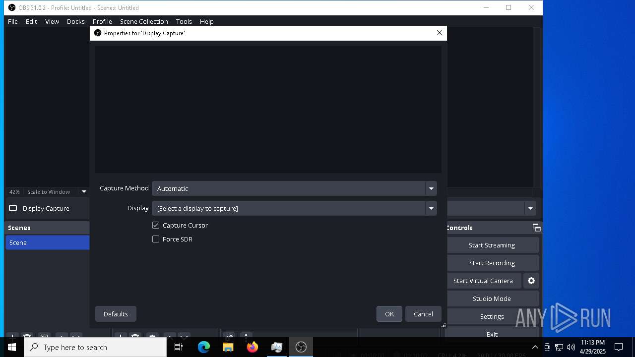Click the network icon in system tray

[x=559, y=347]
